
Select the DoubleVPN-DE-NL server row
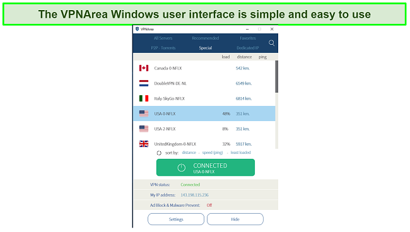click(x=204, y=83)
